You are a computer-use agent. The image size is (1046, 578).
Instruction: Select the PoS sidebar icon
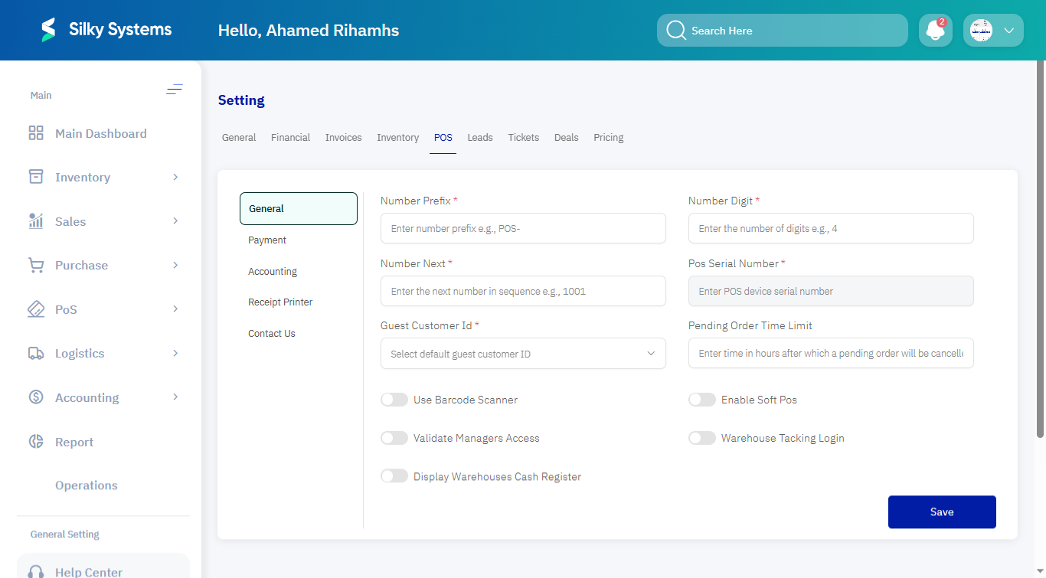(35, 309)
